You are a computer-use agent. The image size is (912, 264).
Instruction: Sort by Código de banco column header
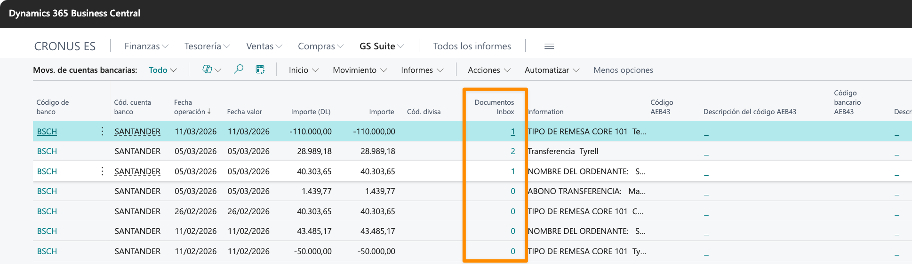[x=53, y=107]
